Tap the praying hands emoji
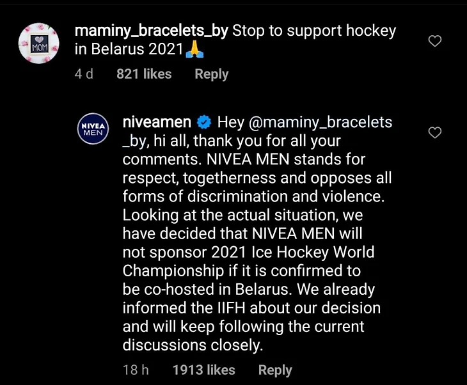This screenshot has height=385, width=467. coord(194,50)
